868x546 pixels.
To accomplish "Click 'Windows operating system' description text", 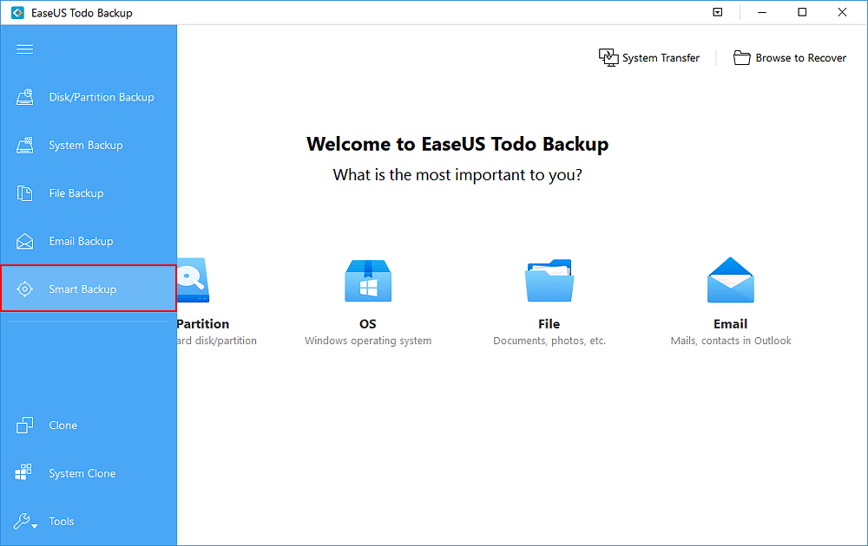I will 368,341.
